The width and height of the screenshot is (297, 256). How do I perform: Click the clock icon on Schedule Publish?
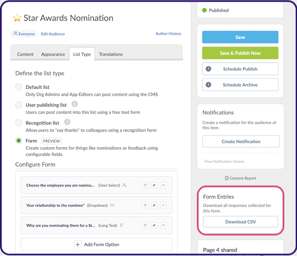(208, 69)
